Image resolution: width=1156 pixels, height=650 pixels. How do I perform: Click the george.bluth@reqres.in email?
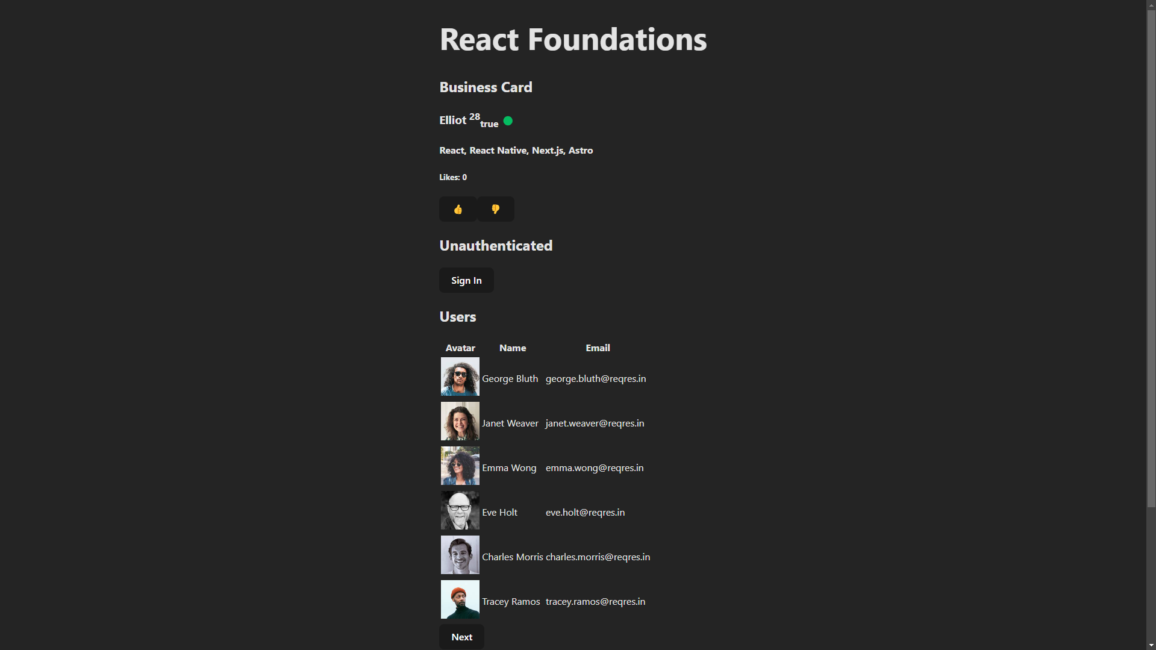596,378
